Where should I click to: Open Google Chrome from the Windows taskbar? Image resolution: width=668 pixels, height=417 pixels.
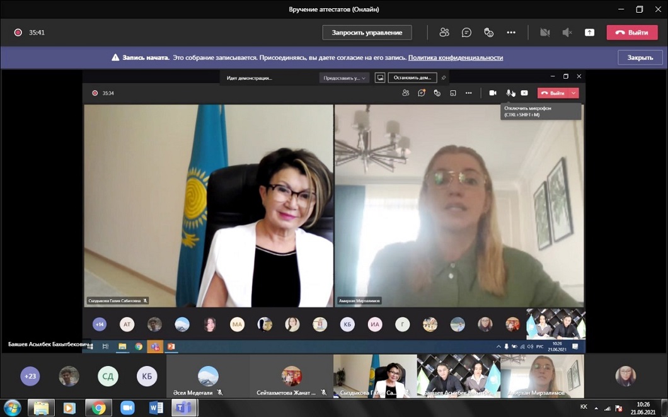(x=98, y=408)
